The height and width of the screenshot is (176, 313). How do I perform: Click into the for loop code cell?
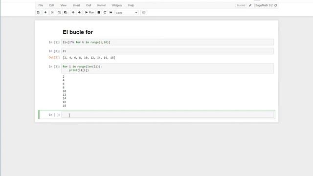(167, 68)
